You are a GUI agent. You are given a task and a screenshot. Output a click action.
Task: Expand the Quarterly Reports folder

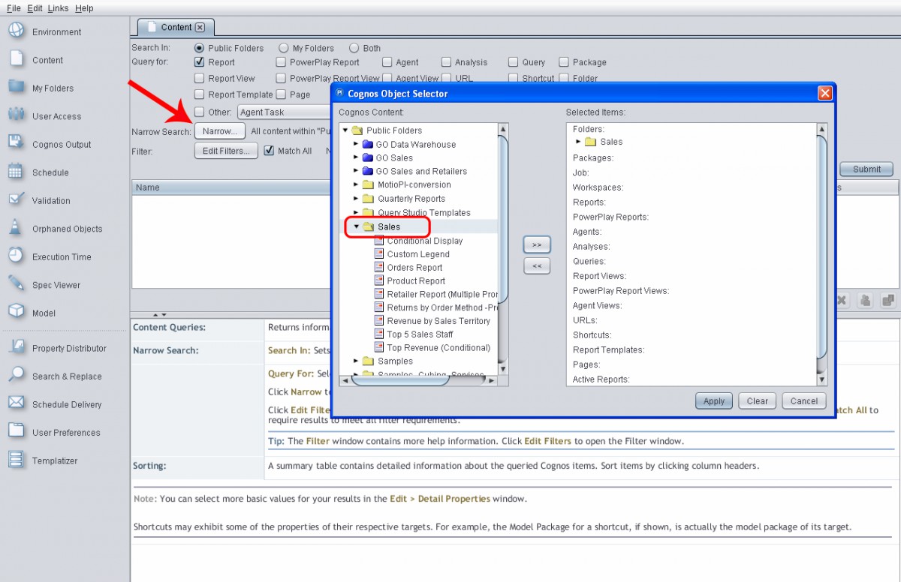(x=356, y=199)
